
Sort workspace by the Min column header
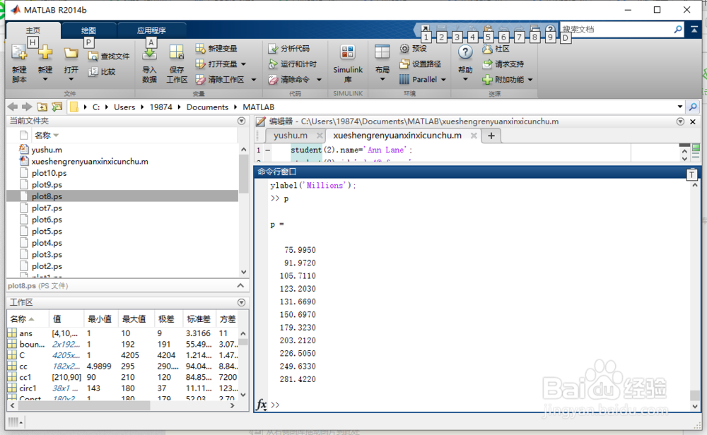[100, 318]
